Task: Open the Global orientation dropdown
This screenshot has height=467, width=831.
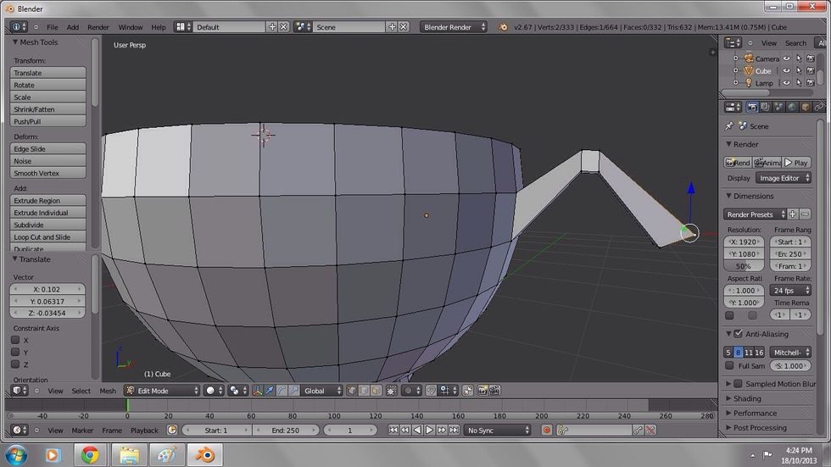Action: pos(321,391)
